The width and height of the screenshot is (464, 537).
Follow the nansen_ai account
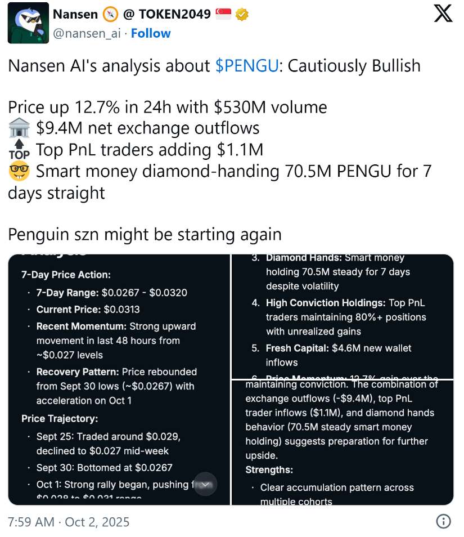coord(150,34)
